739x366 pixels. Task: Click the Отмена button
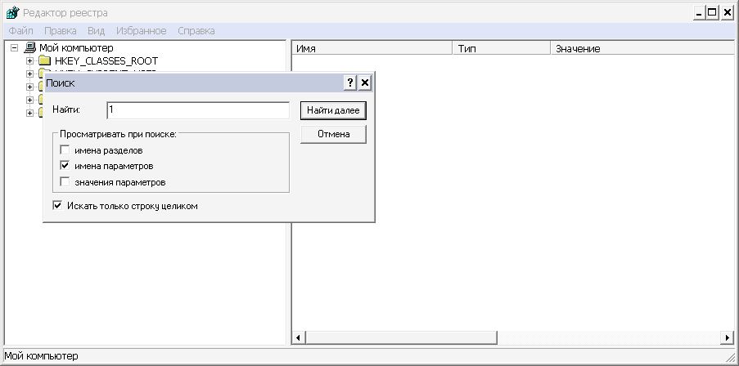(x=333, y=134)
